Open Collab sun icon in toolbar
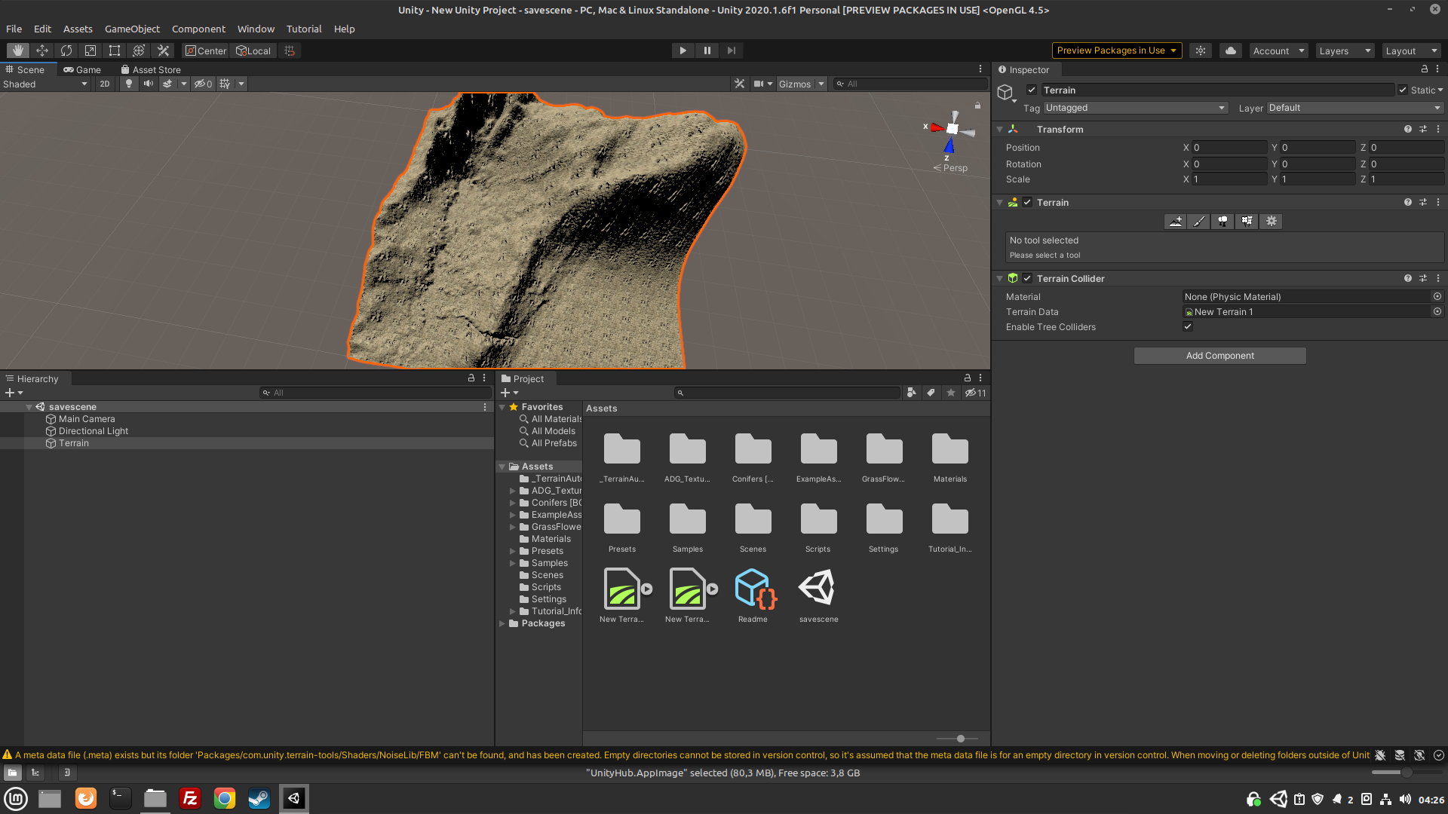This screenshot has width=1448, height=814. pyautogui.click(x=1201, y=50)
